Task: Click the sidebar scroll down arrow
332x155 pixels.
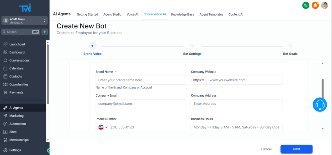Action: point(48,140)
